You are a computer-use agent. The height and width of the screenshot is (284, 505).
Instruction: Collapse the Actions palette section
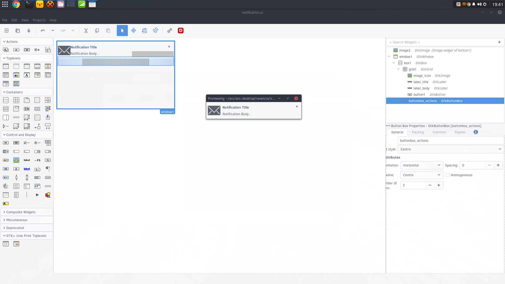[27, 42]
